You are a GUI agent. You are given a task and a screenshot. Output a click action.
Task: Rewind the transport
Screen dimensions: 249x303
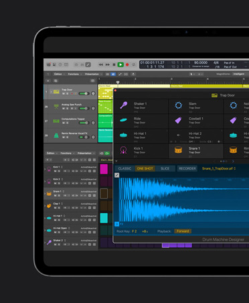point(101,64)
